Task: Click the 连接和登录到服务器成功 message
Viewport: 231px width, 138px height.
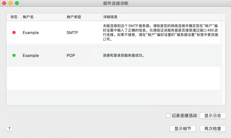Action: [x=123, y=55]
